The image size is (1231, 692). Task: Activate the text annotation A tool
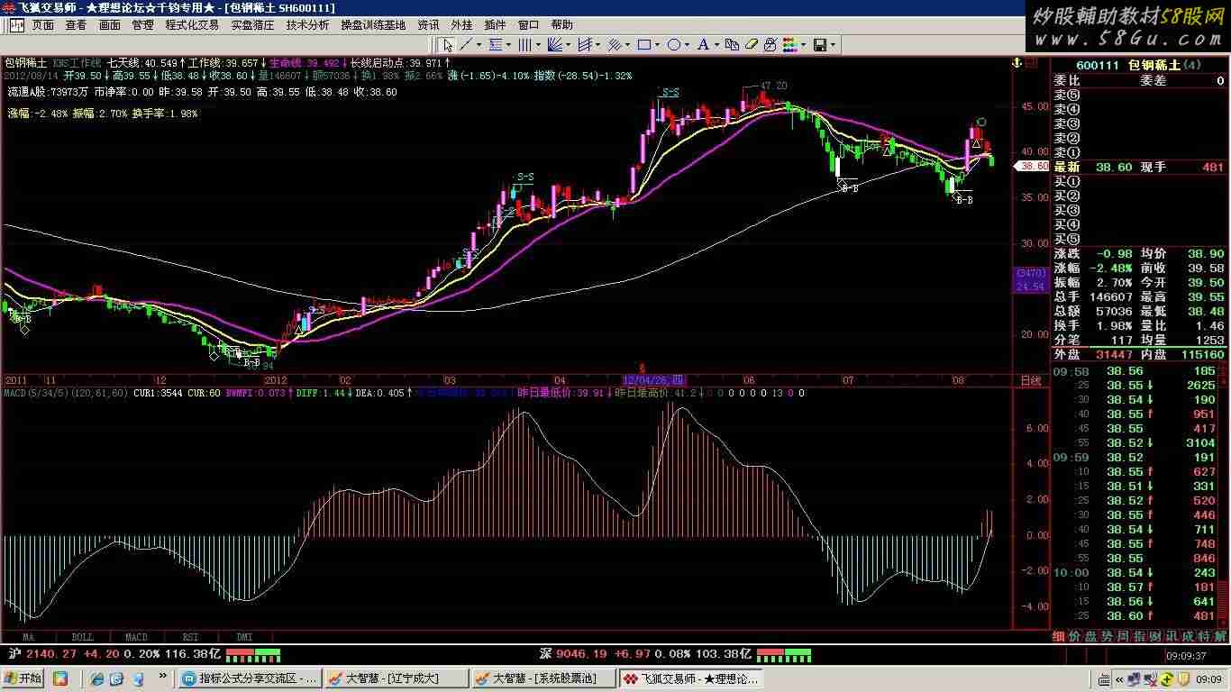[x=703, y=44]
